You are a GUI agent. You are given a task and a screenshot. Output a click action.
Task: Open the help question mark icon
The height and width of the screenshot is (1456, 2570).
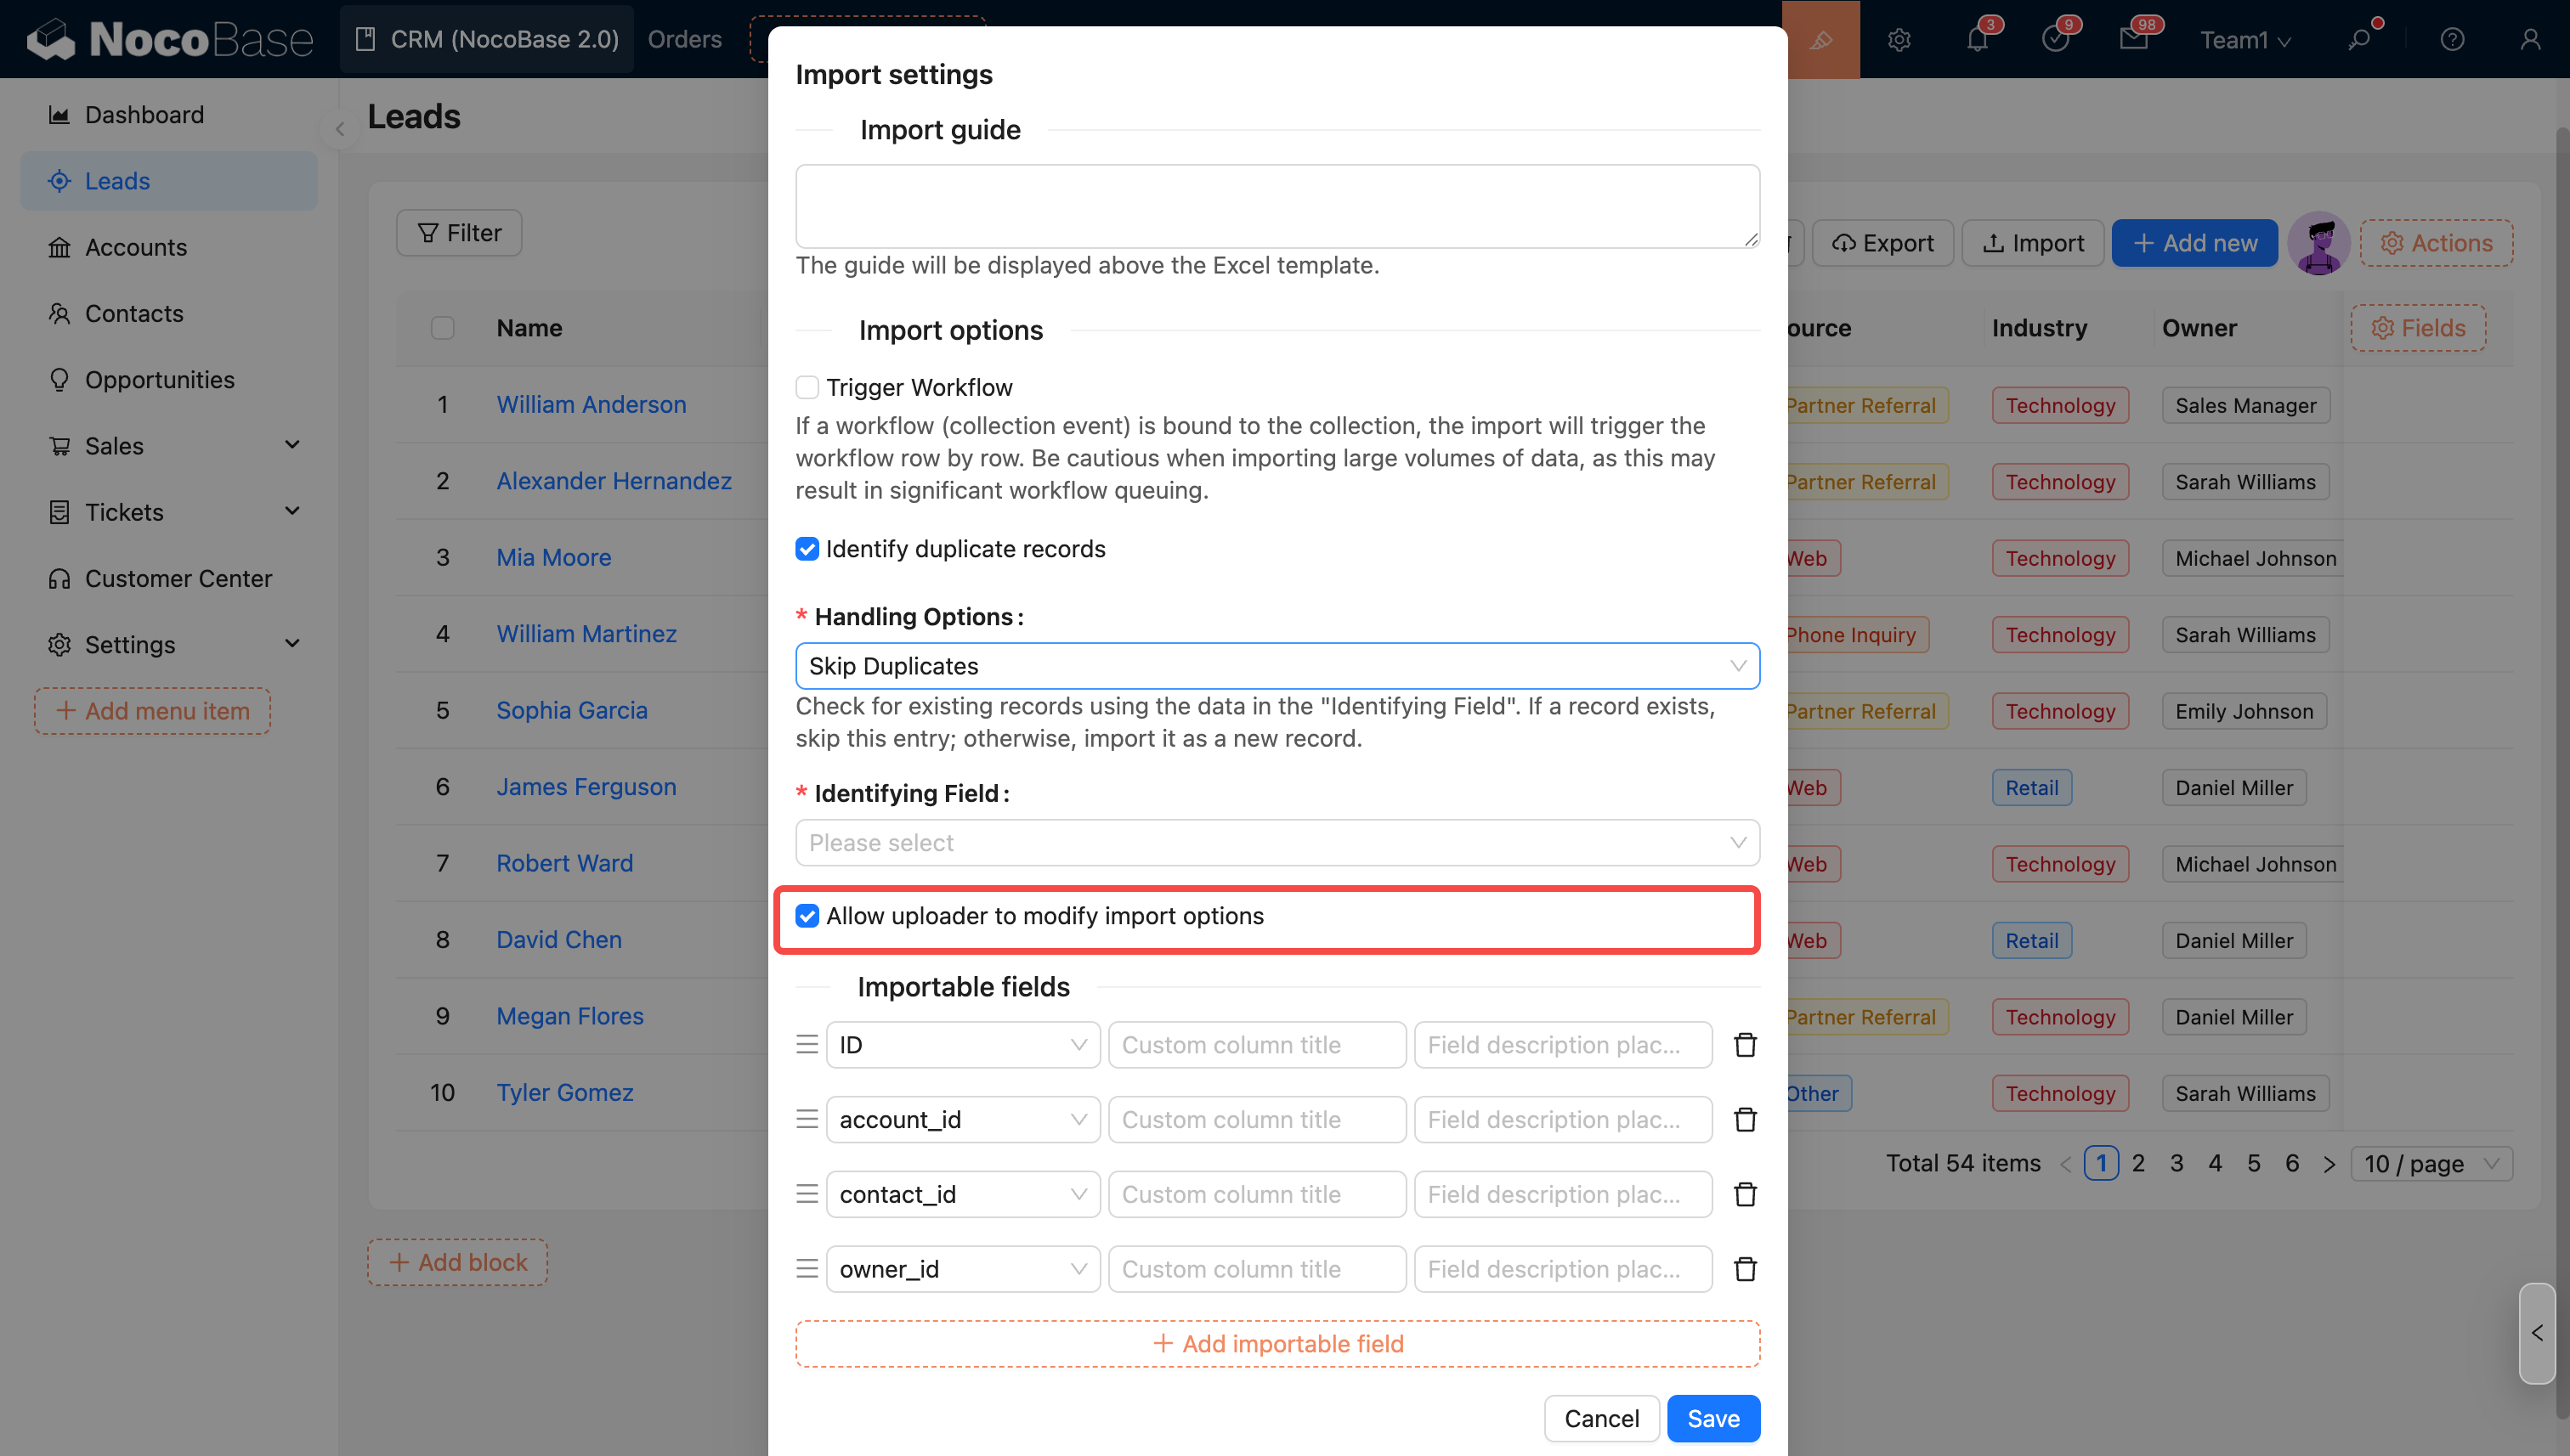pyautogui.click(x=2451, y=40)
